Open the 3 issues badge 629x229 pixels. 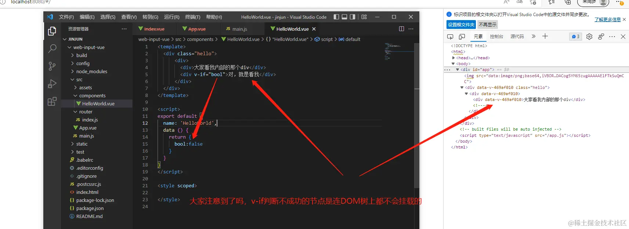pos(575,37)
